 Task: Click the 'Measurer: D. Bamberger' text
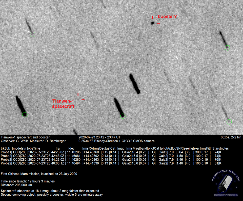(48, 141)
